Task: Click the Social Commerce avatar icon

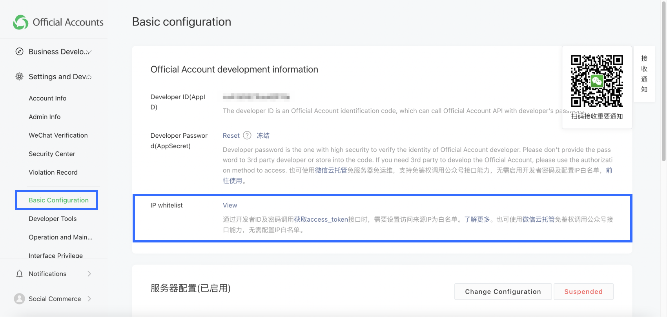Action: click(x=19, y=299)
